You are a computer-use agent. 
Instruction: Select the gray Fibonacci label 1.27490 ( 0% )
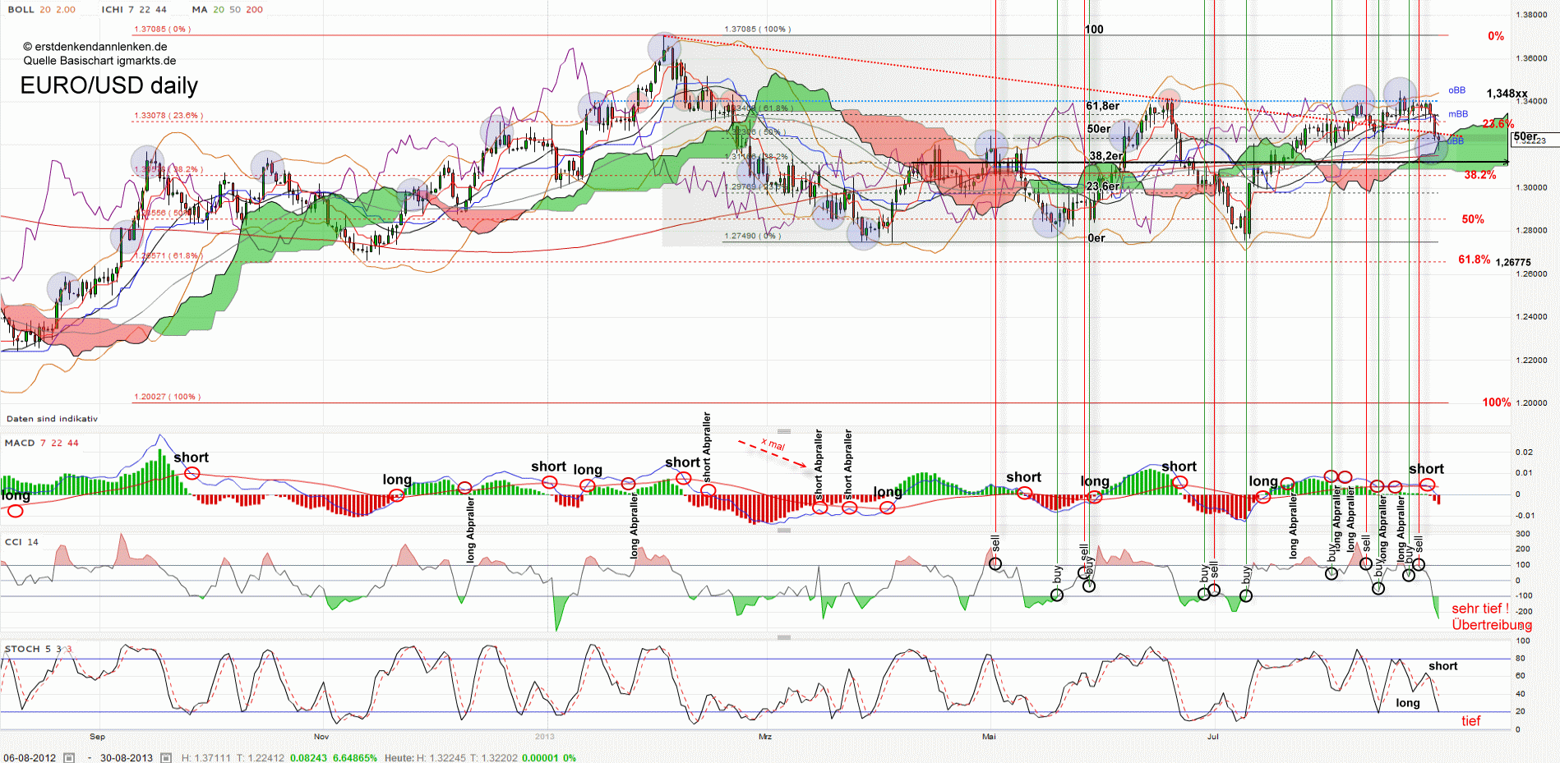tap(752, 236)
